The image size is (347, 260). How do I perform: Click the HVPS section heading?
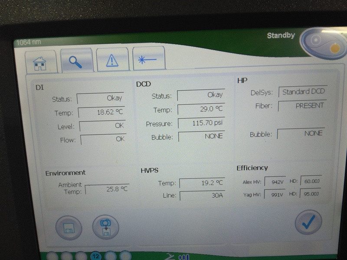pos(150,170)
